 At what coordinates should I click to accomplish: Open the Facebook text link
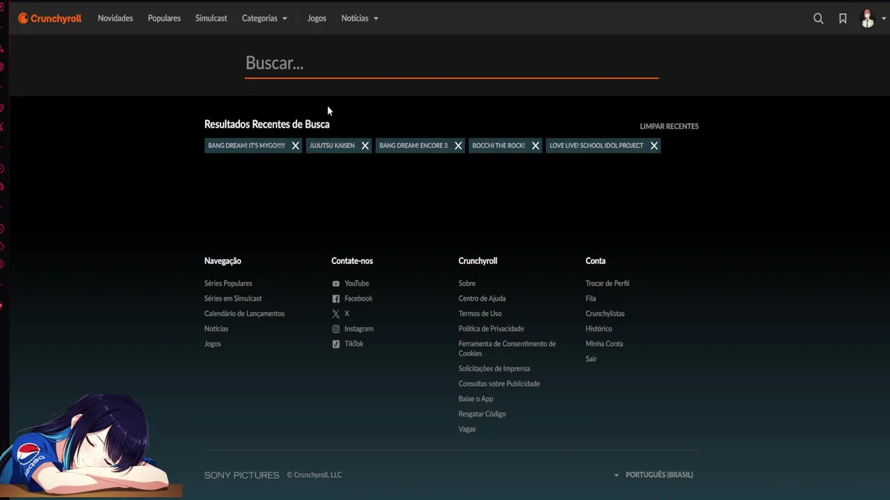click(x=359, y=299)
